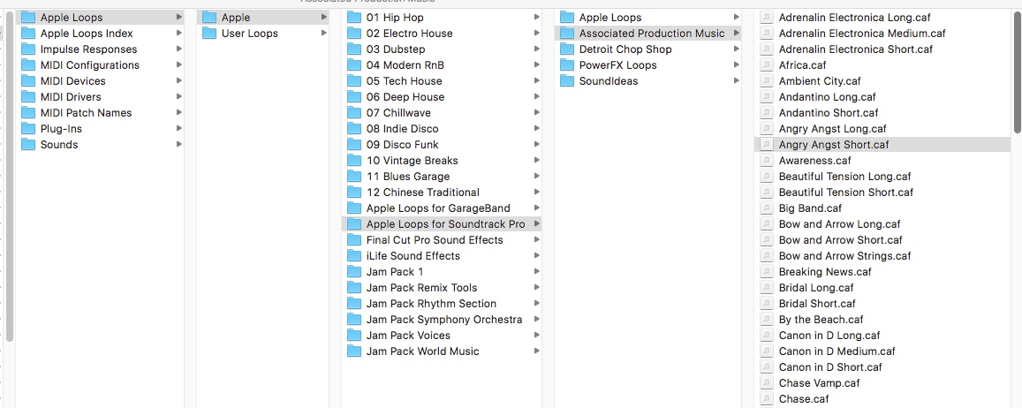Click the User Loops folder icon
The width and height of the screenshot is (1022, 408).
[x=209, y=34]
